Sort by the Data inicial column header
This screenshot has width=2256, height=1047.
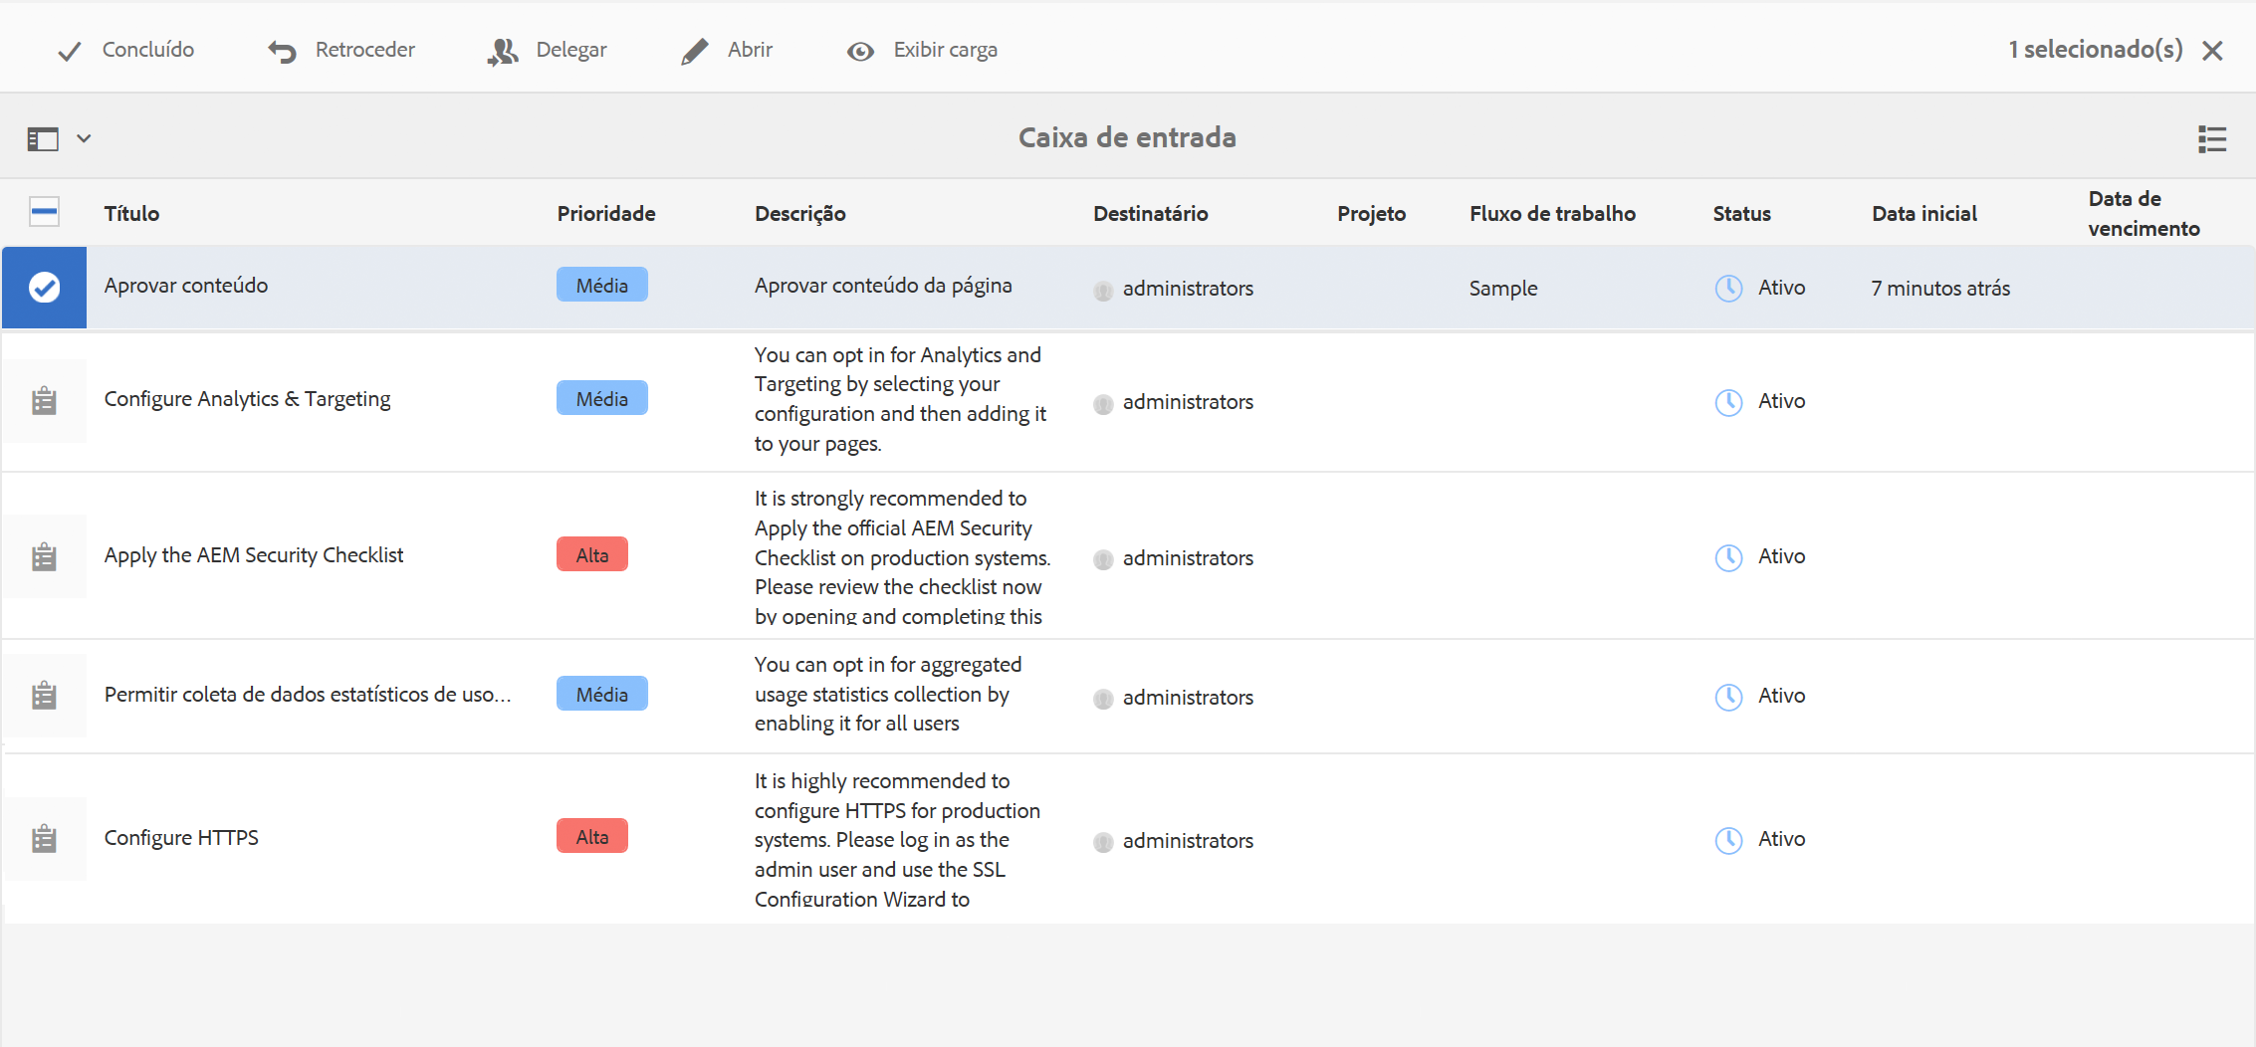pyautogui.click(x=1923, y=213)
